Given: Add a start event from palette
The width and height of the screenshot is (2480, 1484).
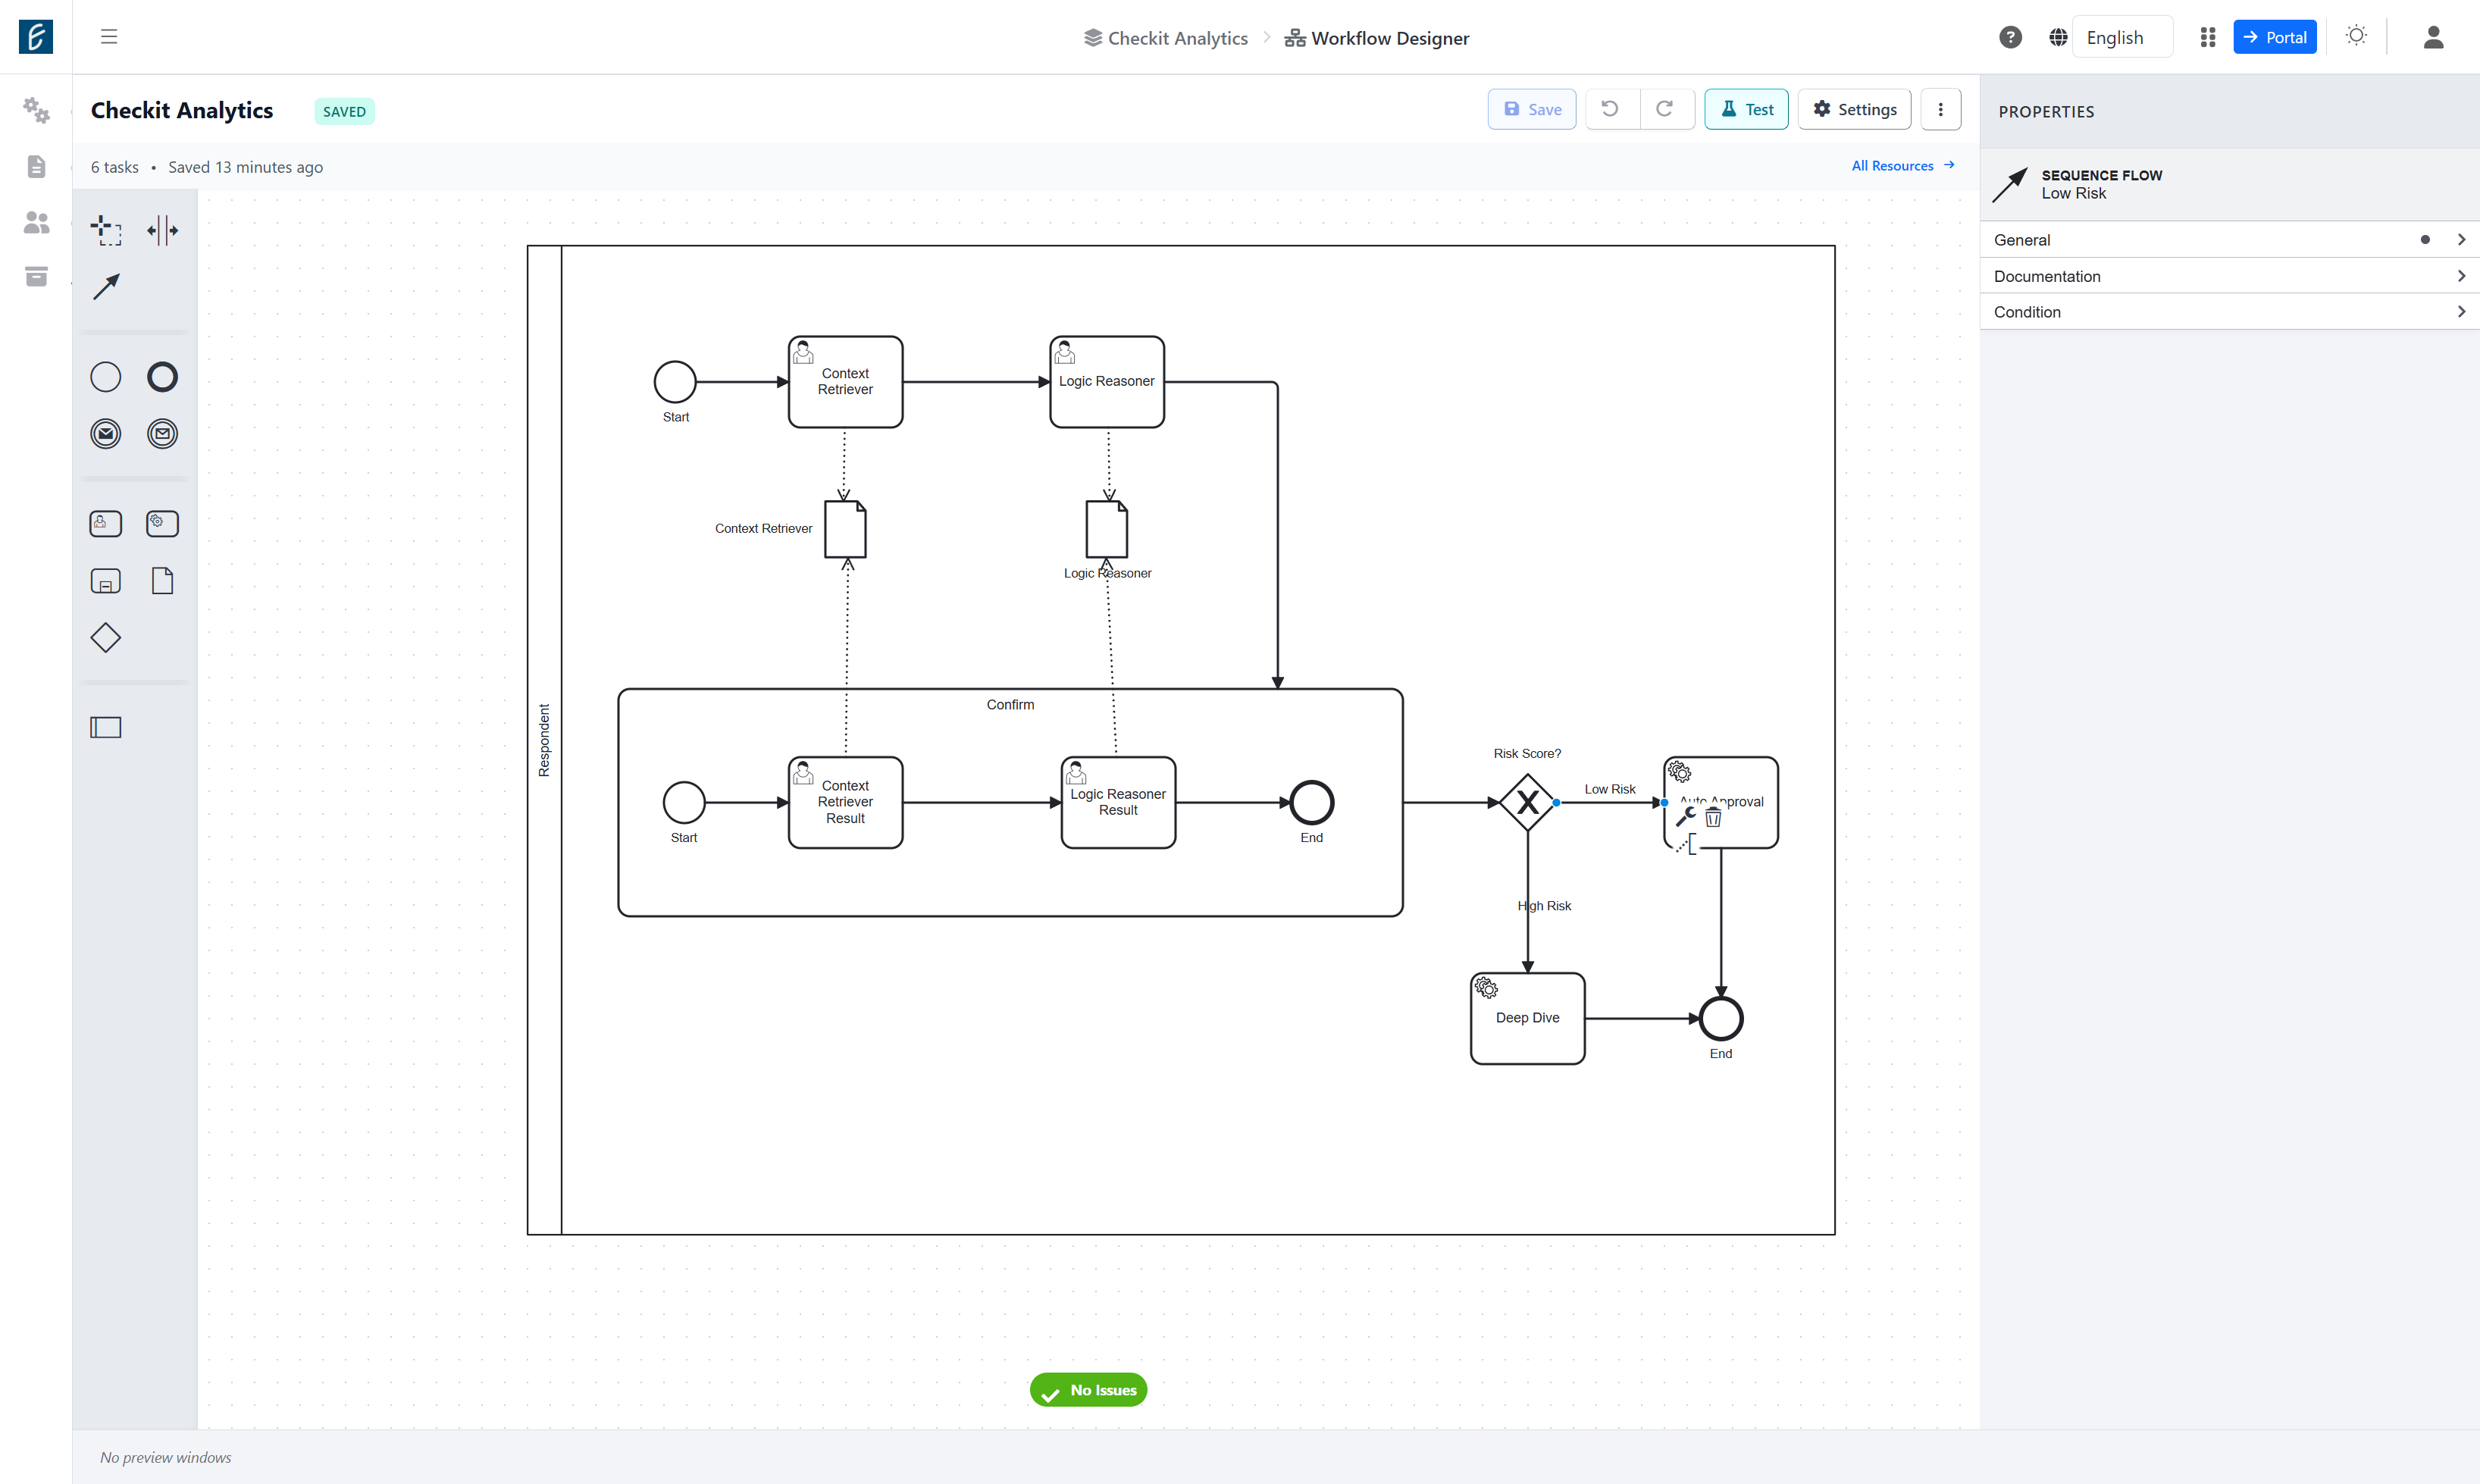Looking at the screenshot, I should click(106, 377).
